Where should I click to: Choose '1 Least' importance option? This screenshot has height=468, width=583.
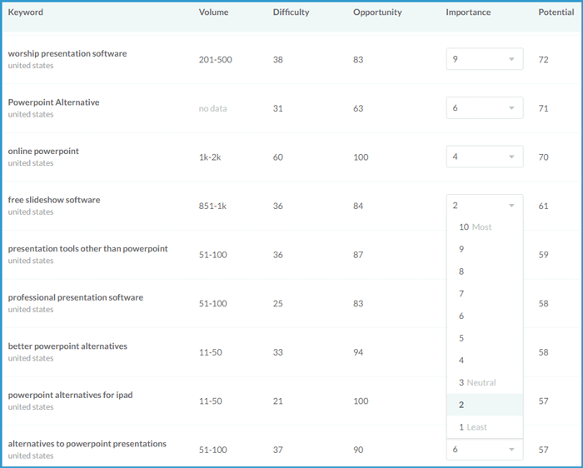pyautogui.click(x=473, y=427)
